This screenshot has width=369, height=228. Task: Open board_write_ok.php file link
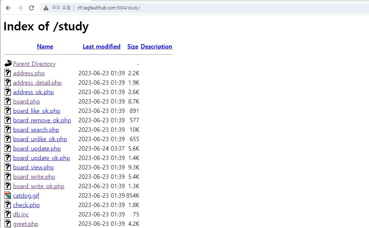pyautogui.click(x=39, y=186)
